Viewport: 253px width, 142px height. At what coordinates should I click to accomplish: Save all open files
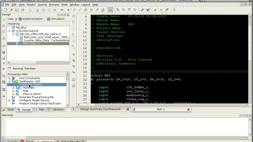click(x=23, y=10)
